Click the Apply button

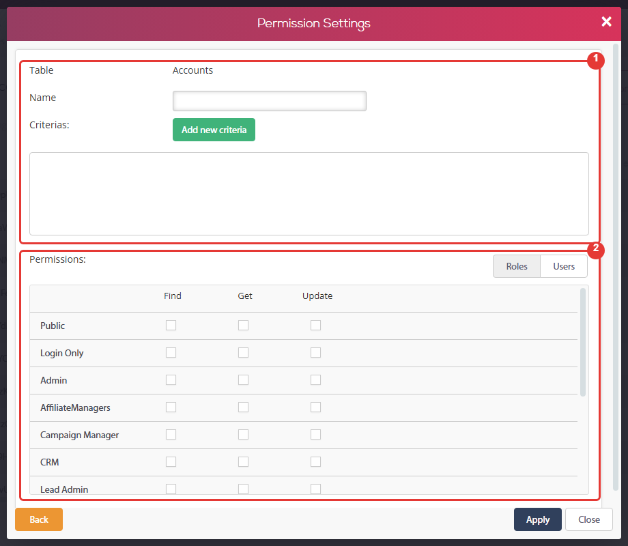tap(537, 519)
